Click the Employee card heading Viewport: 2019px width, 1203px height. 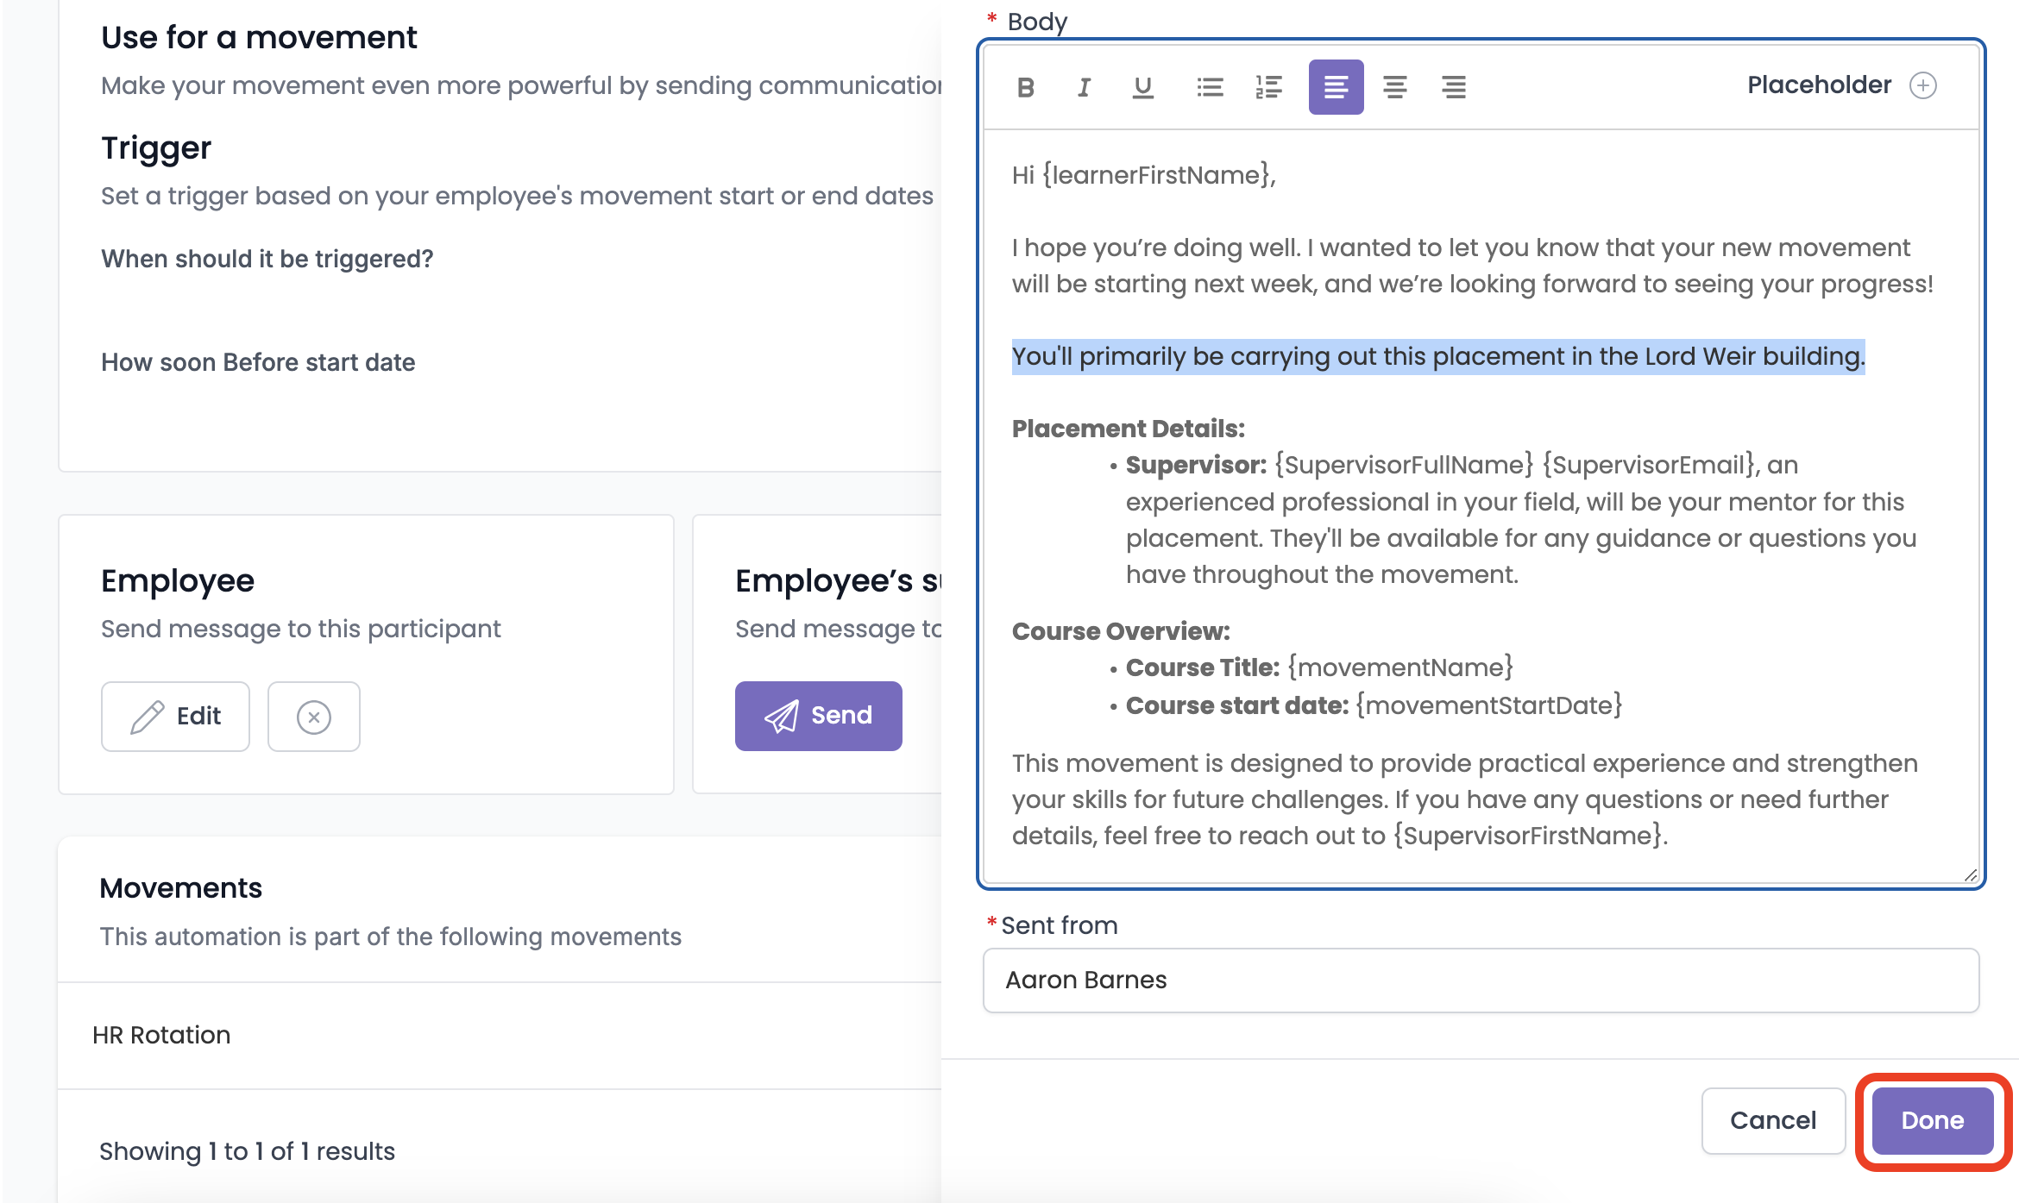[178, 580]
